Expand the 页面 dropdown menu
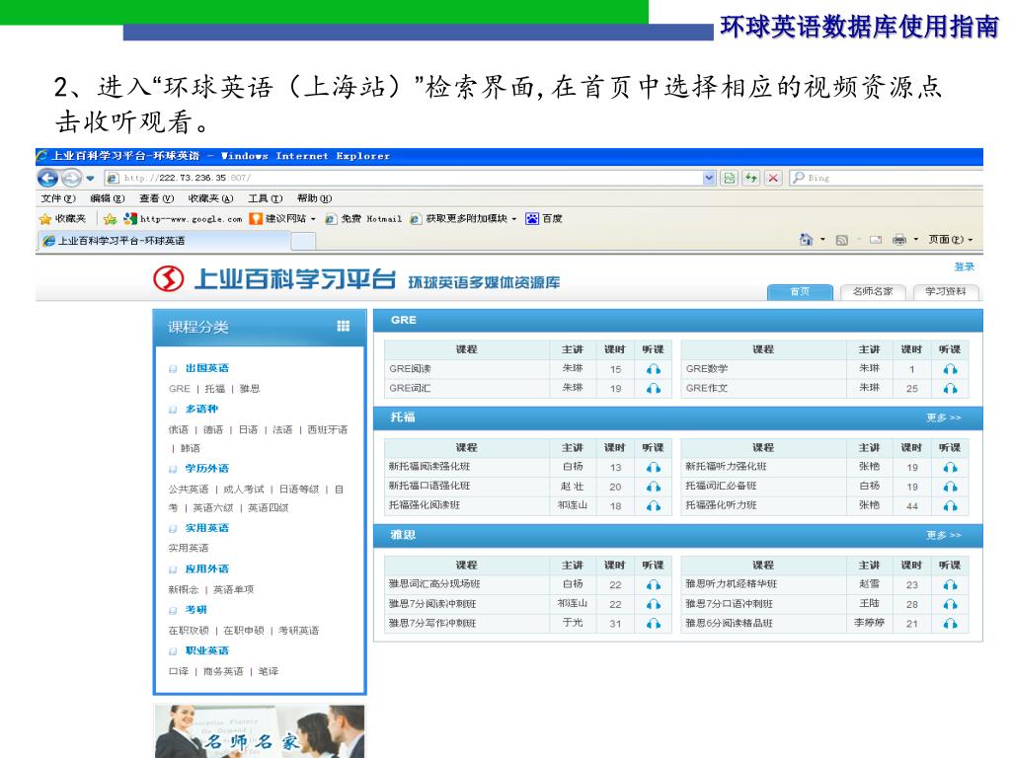This screenshot has width=1011, height=758. tap(951, 240)
